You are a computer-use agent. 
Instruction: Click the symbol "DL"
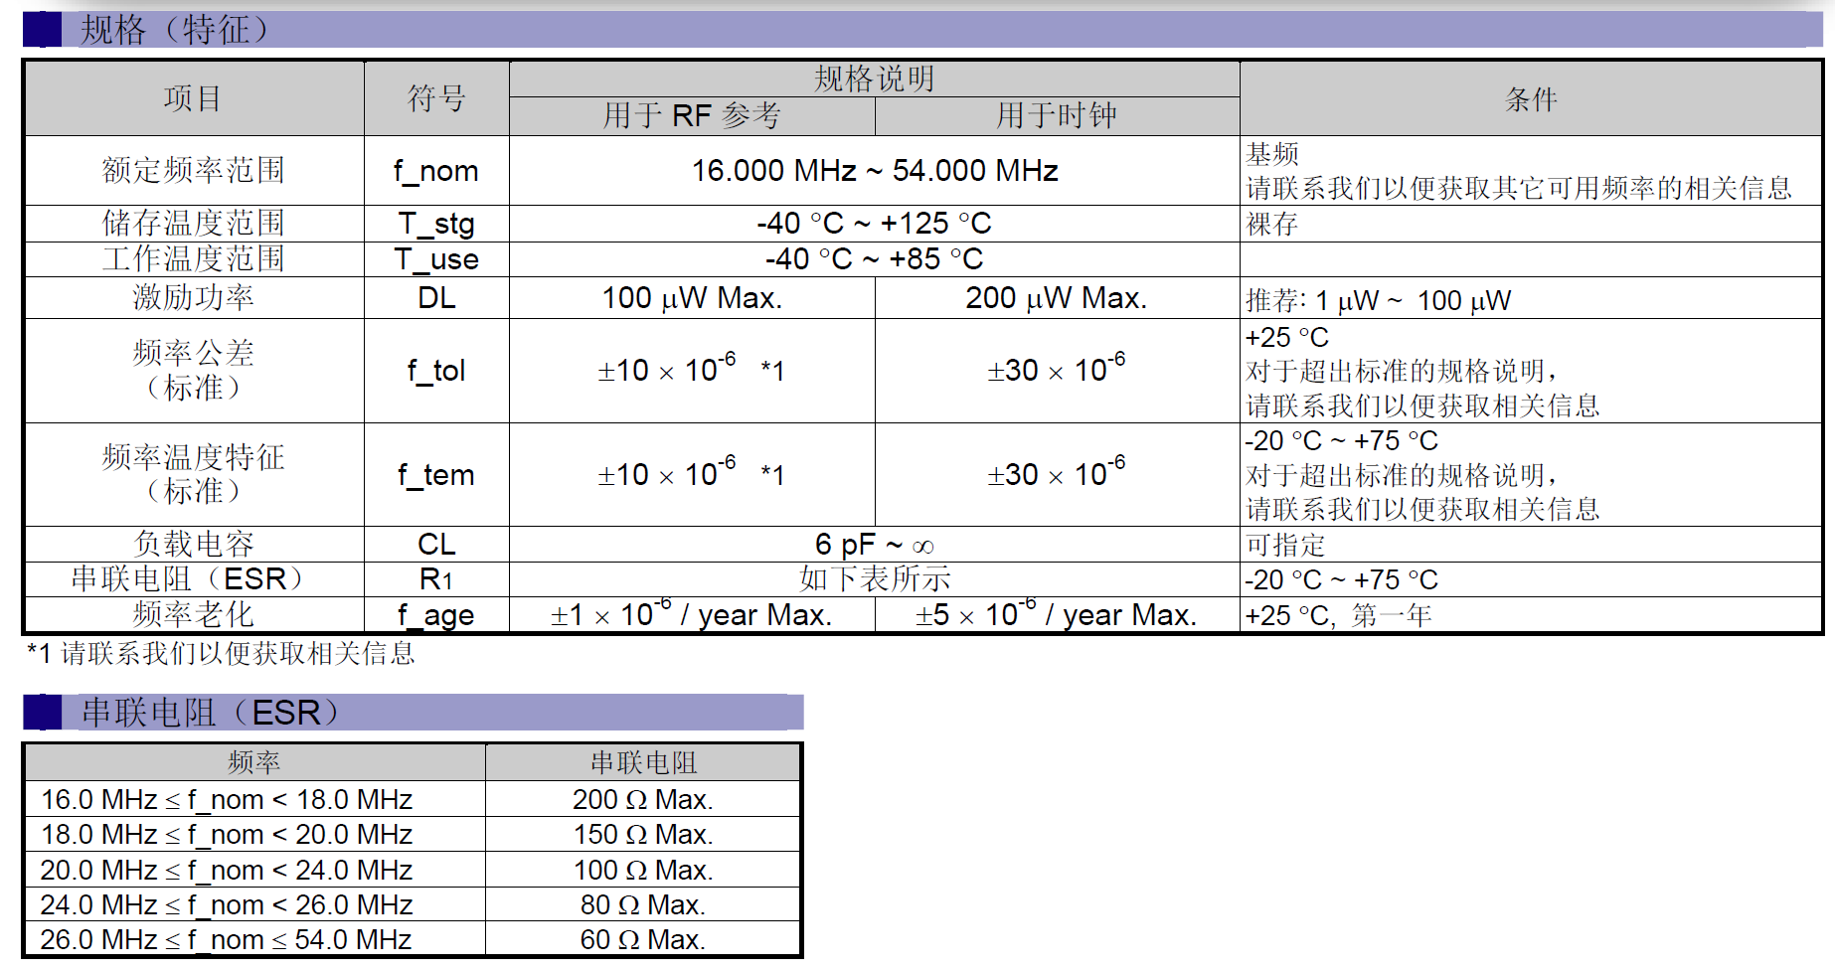pyautogui.click(x=436, y=297)
